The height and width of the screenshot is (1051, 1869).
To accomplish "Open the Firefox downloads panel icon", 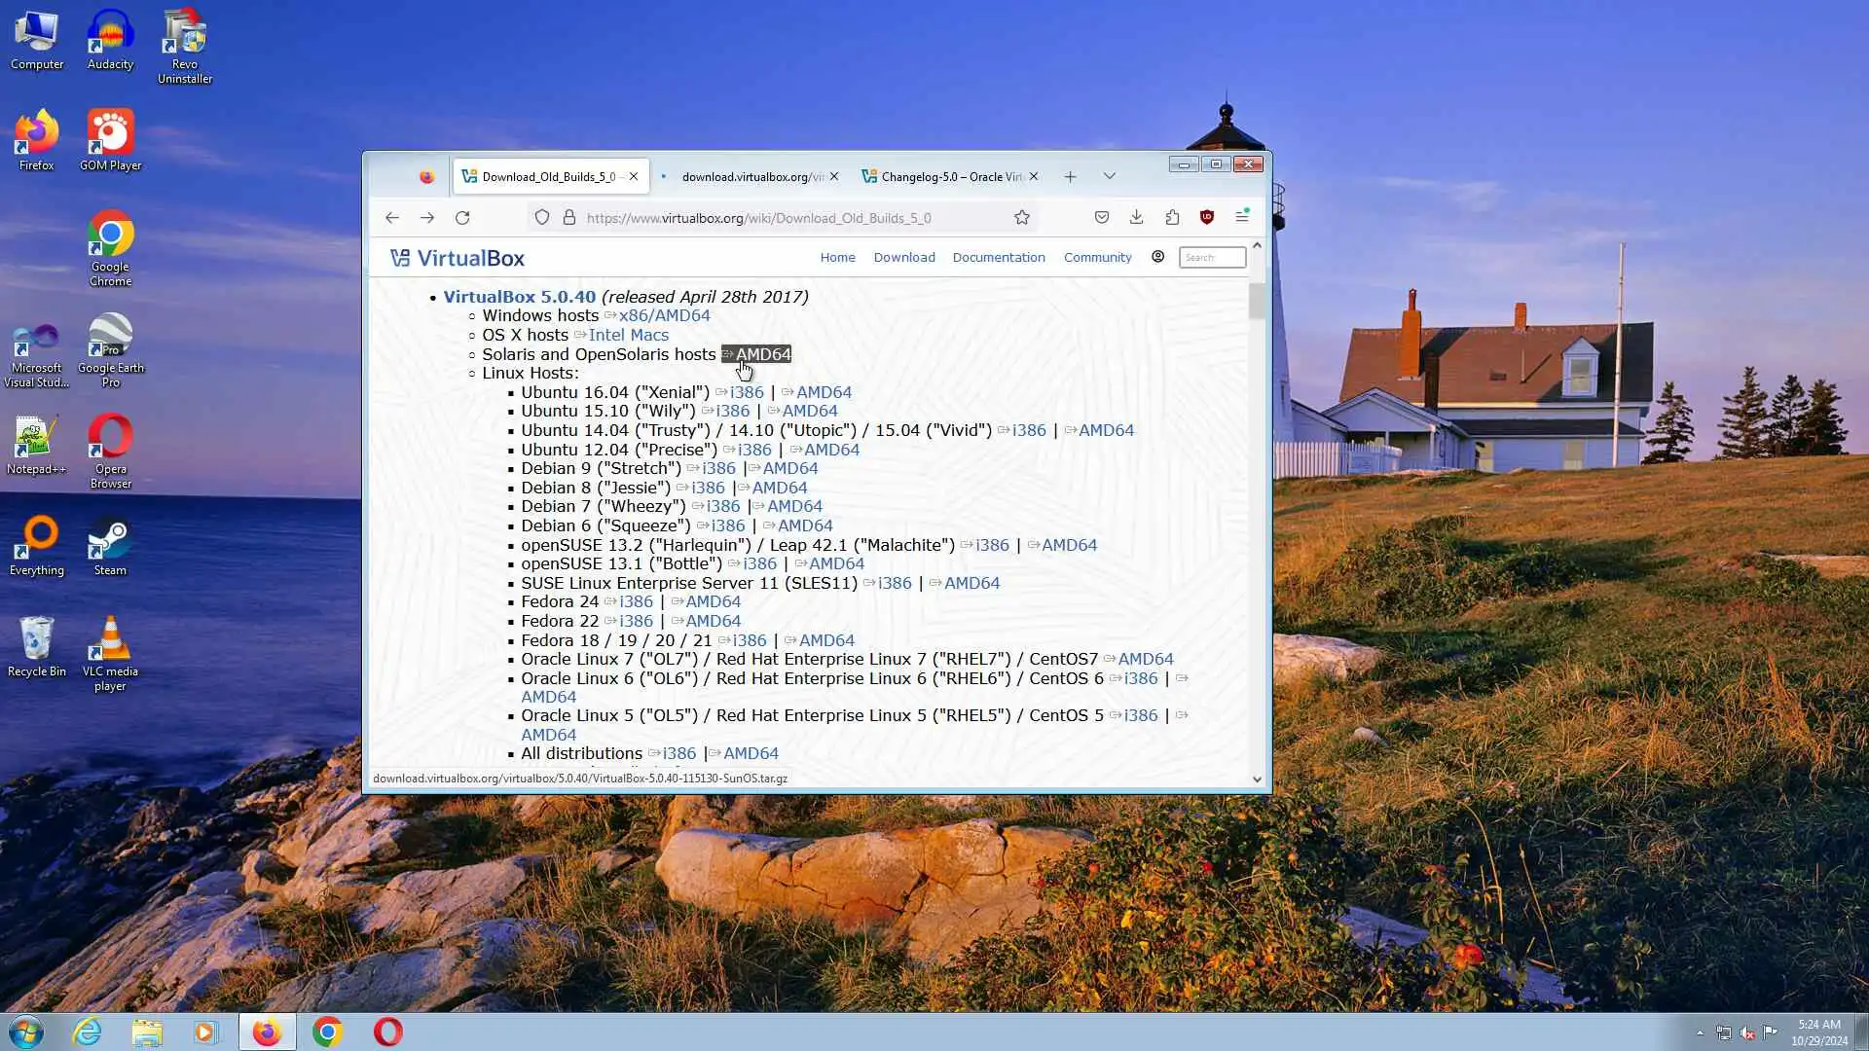I will [1136, 218].
